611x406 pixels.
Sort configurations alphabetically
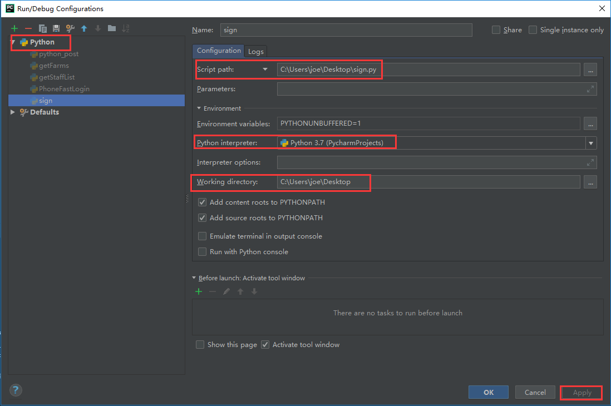(x=125, y=28)
